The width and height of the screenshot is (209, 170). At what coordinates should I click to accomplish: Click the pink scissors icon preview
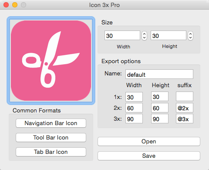(51, 61)
